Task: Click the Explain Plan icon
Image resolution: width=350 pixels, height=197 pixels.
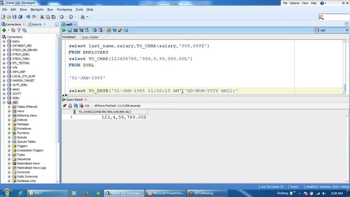Action: (75, 31)
